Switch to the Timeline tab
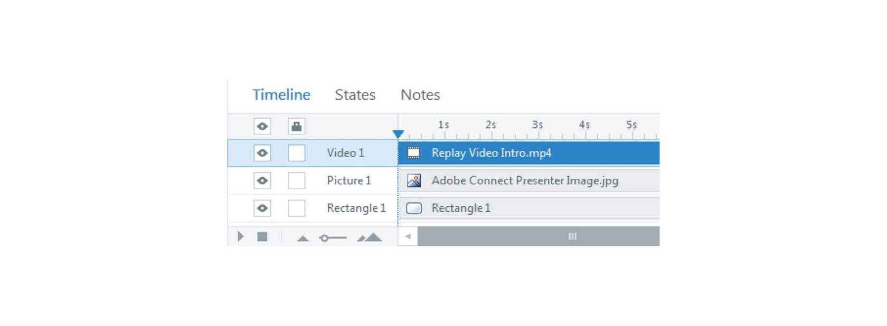 [281, 95]
